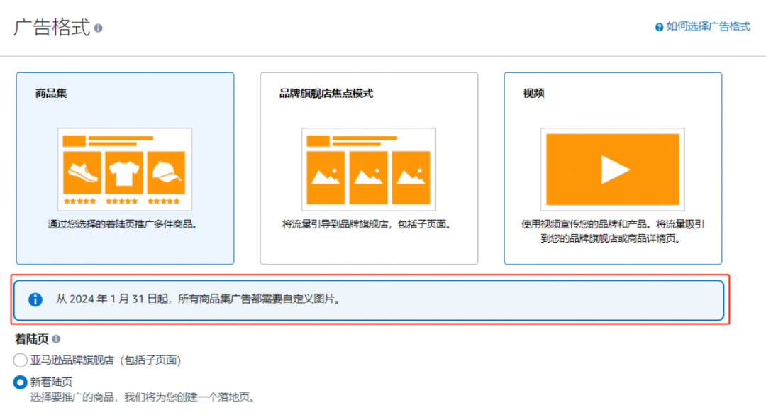The height and width of the screenshot is (420, 766).
Task: Click the middle image placeholder in 品牌旗舰店焦点模式 illustration
Action: [x=368, y=177]
